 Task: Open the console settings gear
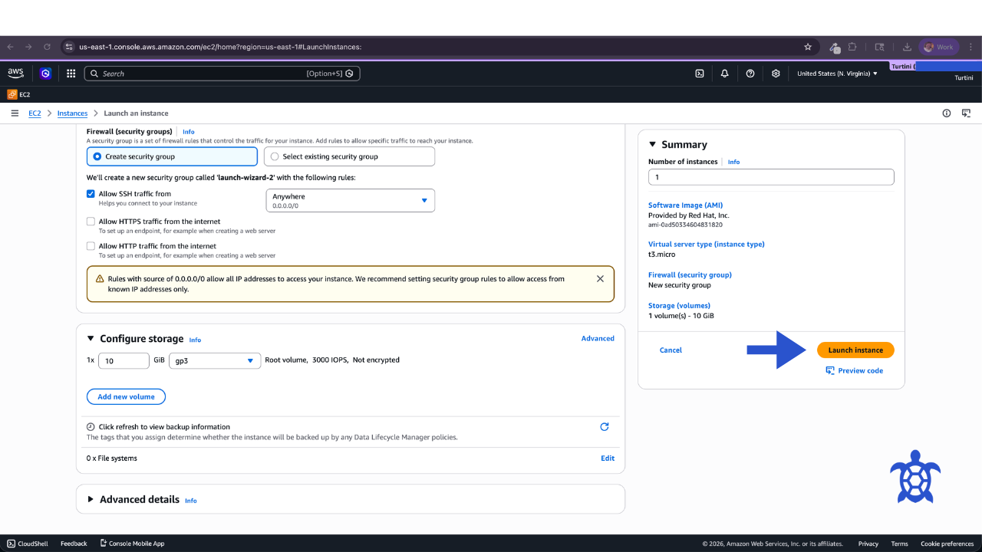(776, 74)
